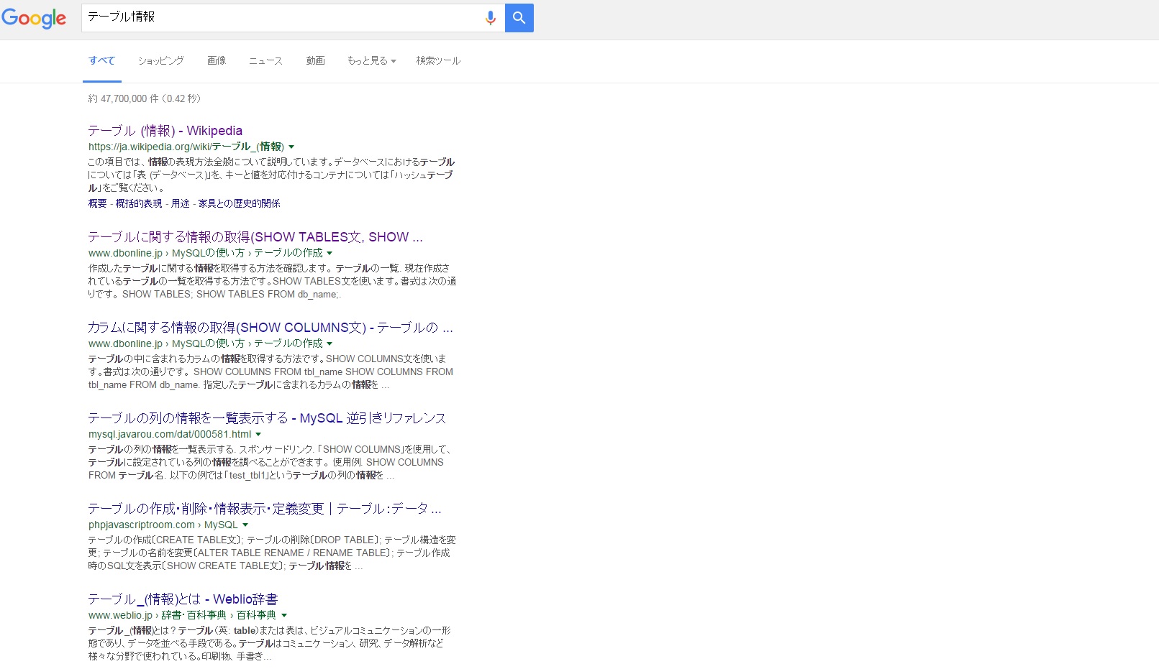Open the 用途 sitelink
This screenshot has width=1159, height=669.
[x=181, y=203]
